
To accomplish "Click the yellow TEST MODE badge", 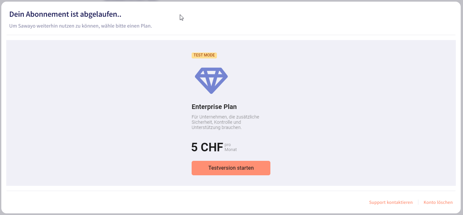I will point(204,55).
